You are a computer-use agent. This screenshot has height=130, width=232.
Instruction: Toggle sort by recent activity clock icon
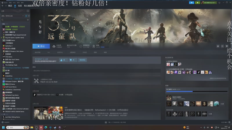click(x=26, y=16)
